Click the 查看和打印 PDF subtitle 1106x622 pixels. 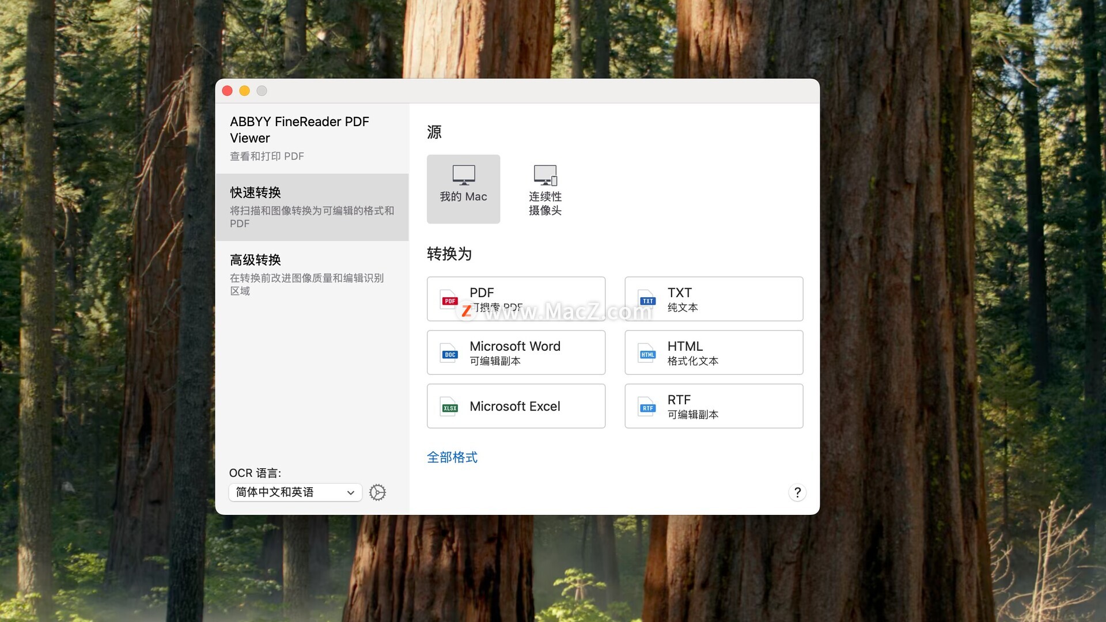pyautogui.click(x=267, y=156)
